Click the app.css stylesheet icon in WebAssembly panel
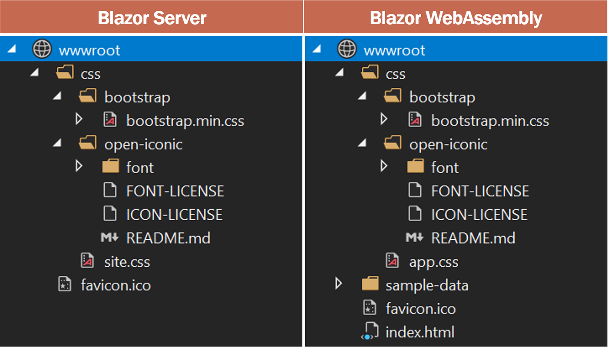 pyautogui.click(x=392, y=261)
